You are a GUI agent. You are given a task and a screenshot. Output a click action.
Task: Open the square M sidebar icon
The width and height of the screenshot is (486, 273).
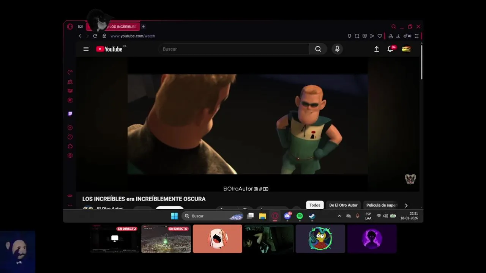click(70, 100)
